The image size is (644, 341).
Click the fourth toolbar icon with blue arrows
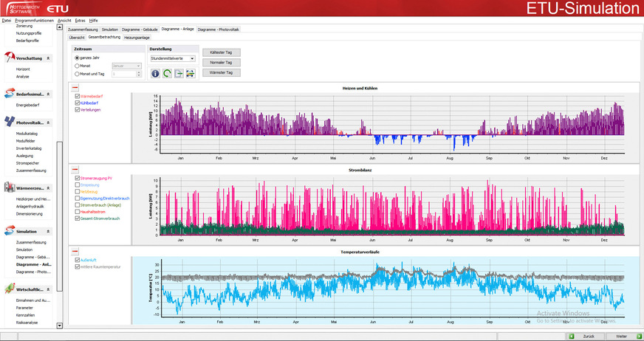click(190, 73)
